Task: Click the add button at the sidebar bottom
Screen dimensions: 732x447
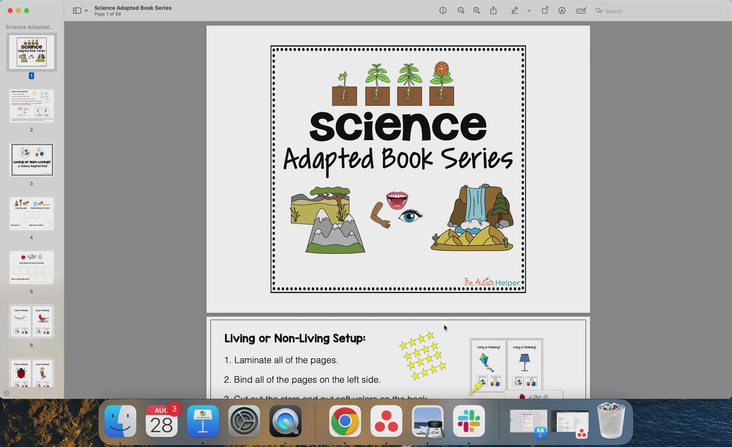Action: [x=6, y=393]
